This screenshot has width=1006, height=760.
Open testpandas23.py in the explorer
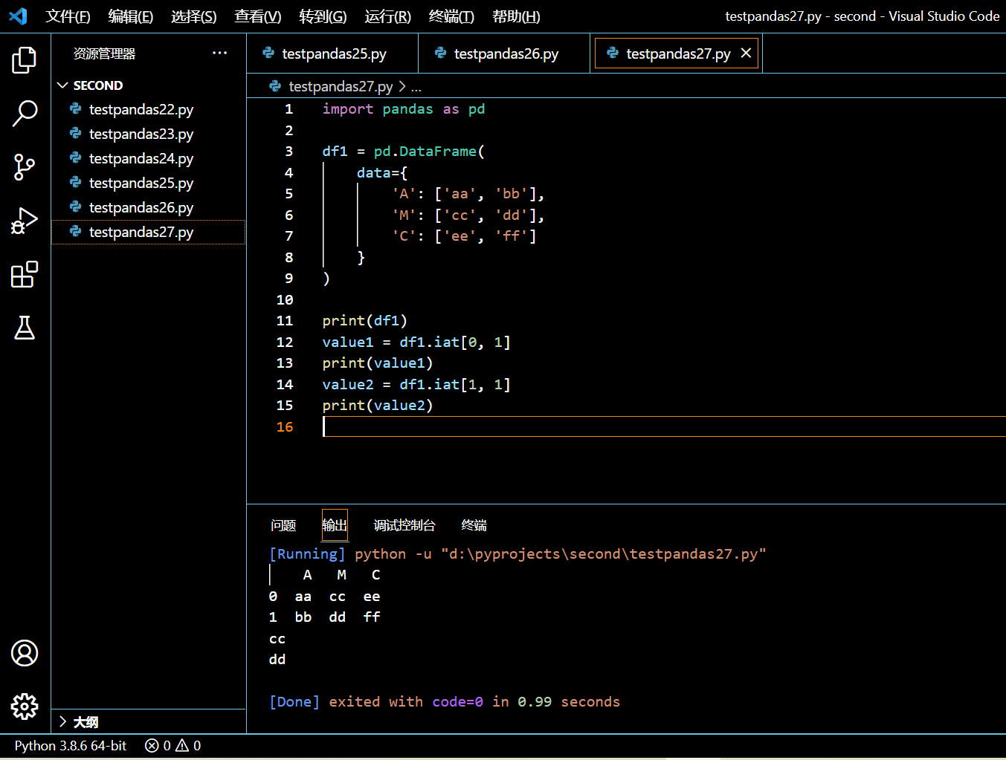pyautogui.click(x=149, y=134)
